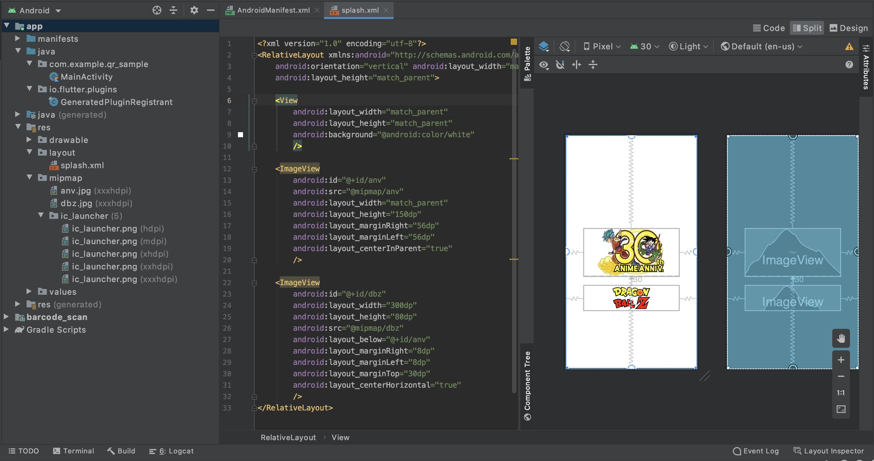Click the Zoom Out minus button
874x461 pixels.
tap(841, 376)
